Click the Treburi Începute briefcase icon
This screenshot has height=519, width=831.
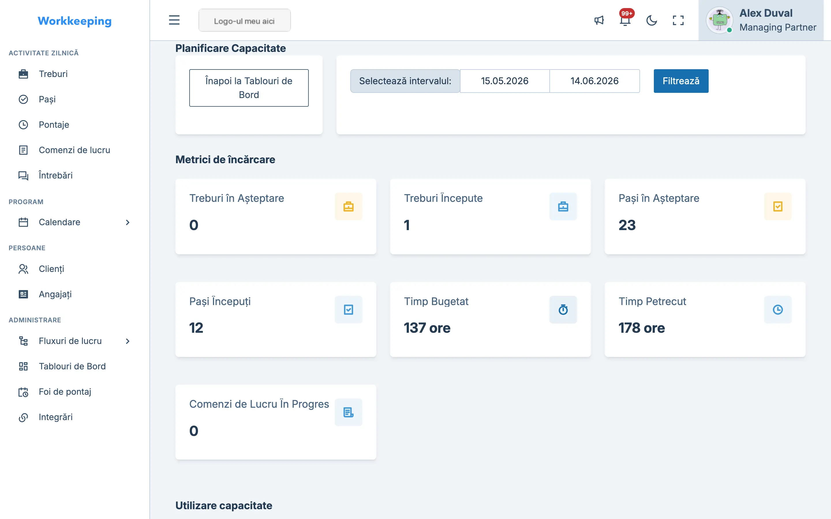[563, 206]
